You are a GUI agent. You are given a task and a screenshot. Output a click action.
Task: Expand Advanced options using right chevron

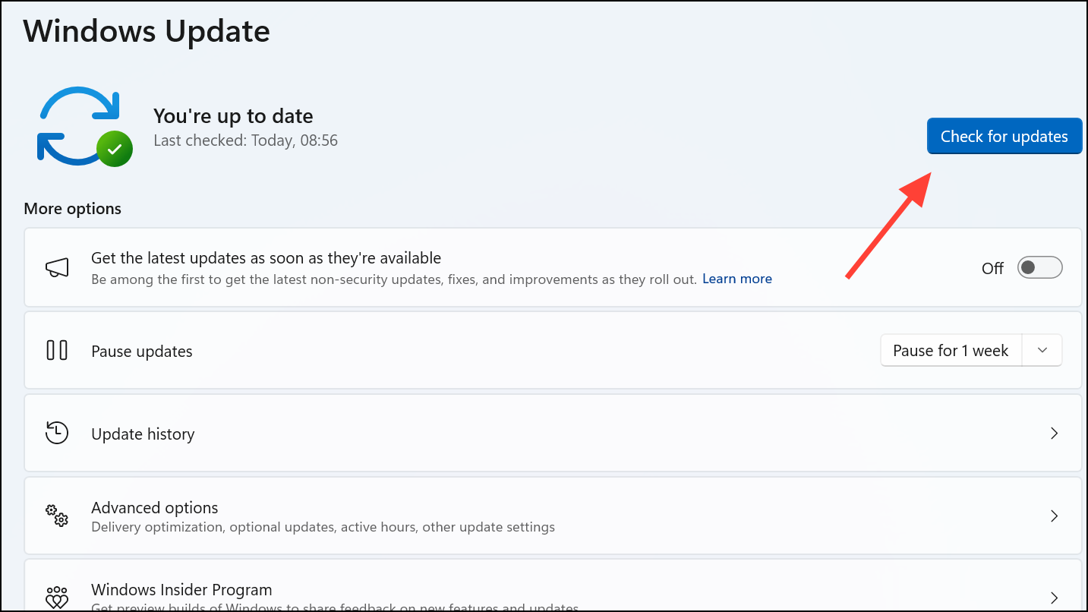pyautogui.click(x=1054, y=516)
